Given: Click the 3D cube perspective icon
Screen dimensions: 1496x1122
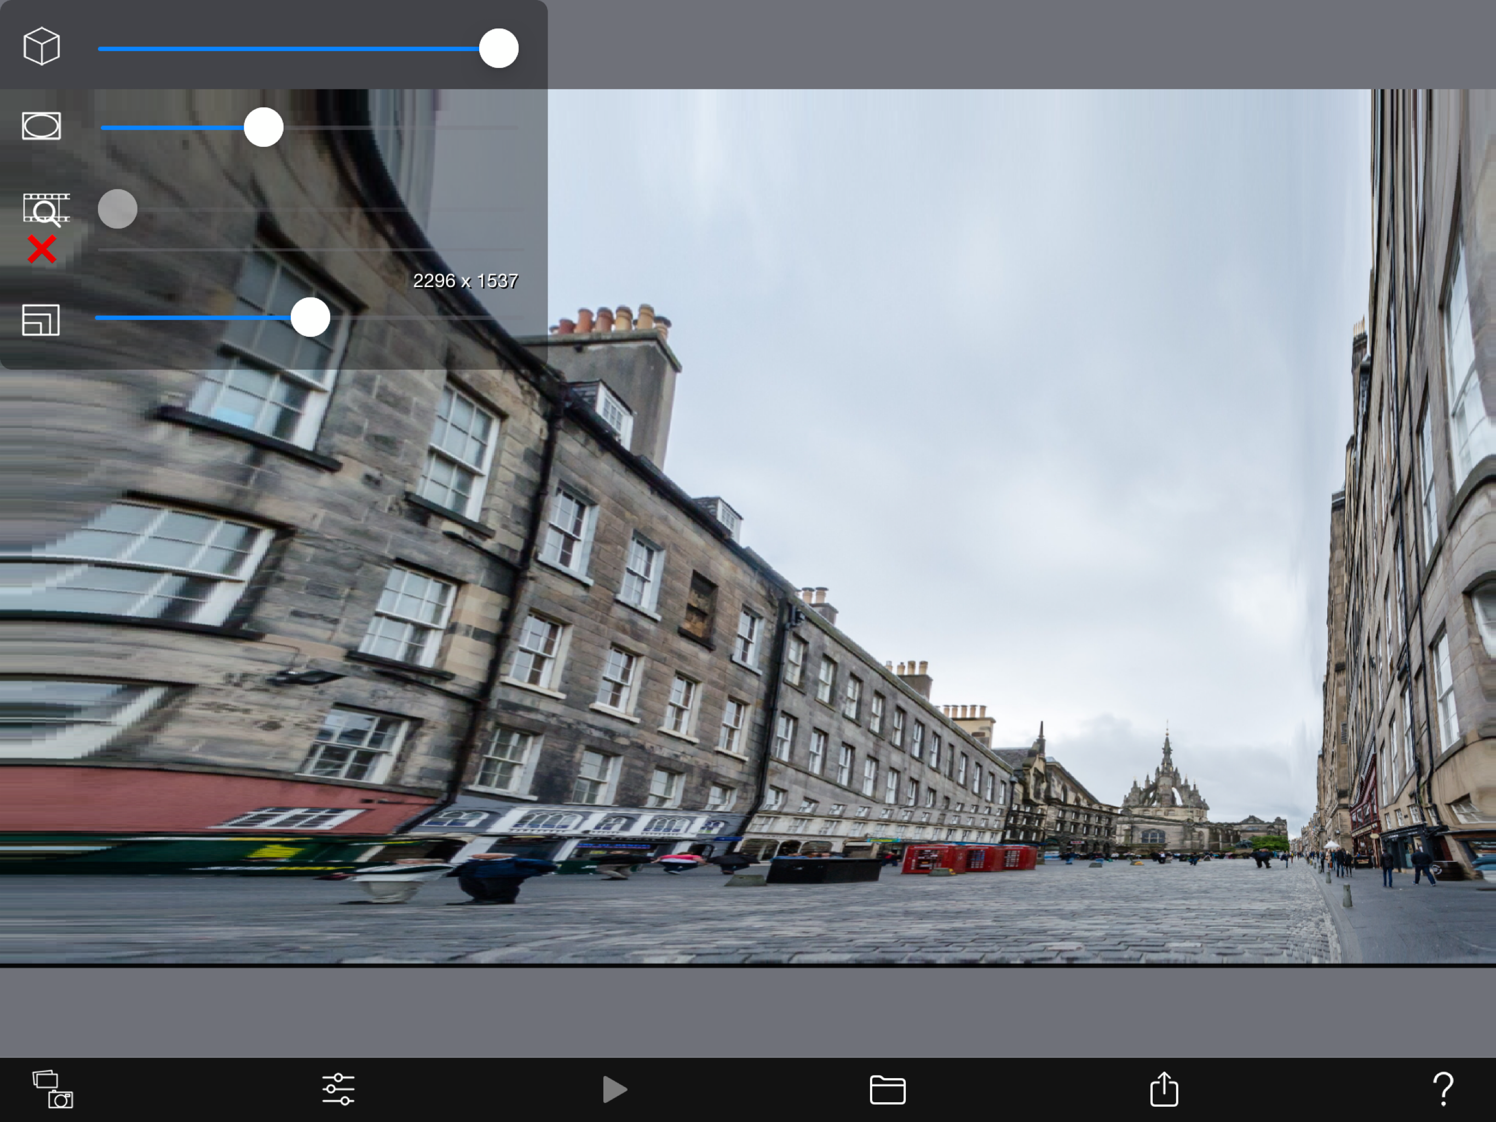Looking at the screenshot, I should click(x=41, y=47).
